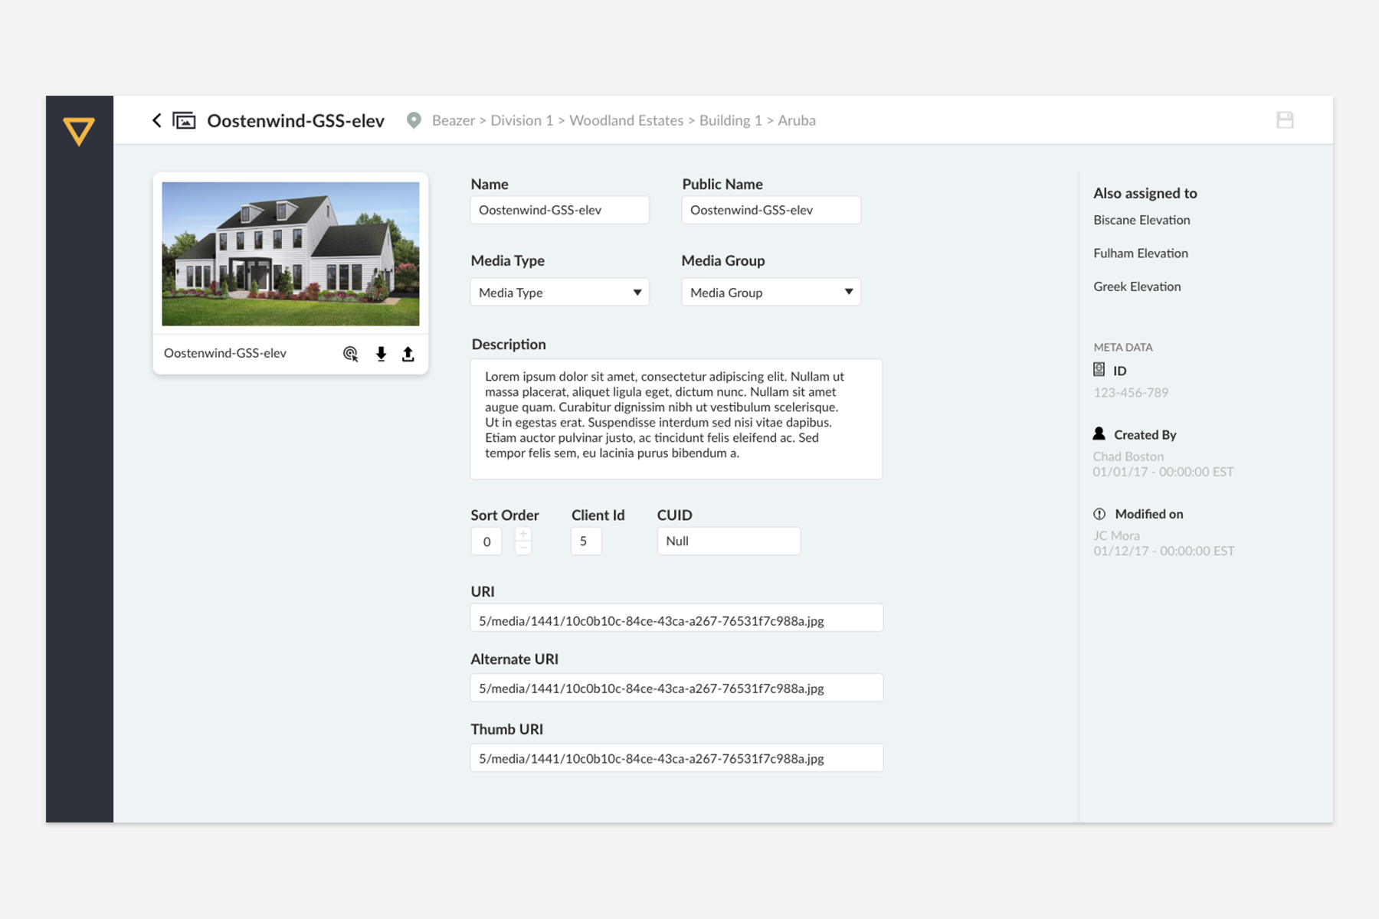1379x919 pixels.
Task: Upload a new image with the upload arrow
Action: (x=408, y=353)
